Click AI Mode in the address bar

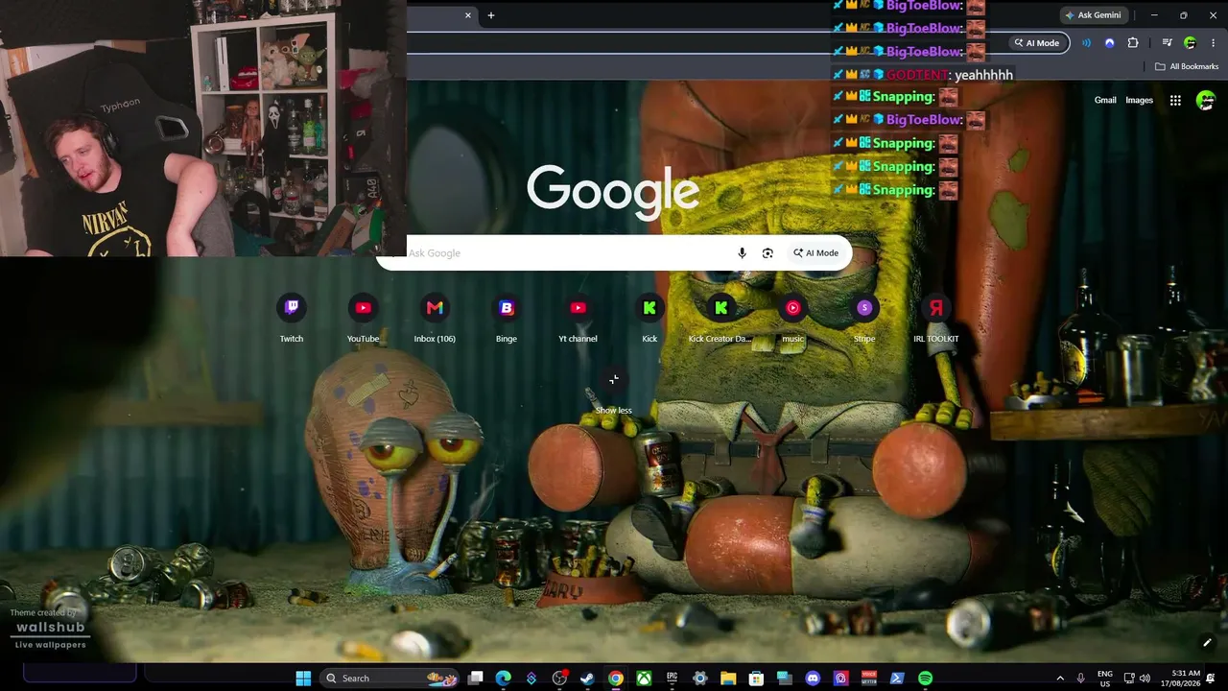click(1037, 43)
